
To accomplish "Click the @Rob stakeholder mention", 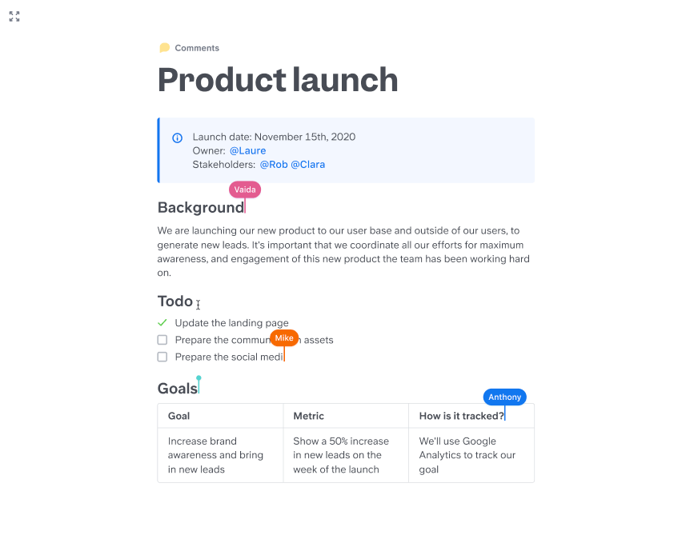I will pos(274,165).
